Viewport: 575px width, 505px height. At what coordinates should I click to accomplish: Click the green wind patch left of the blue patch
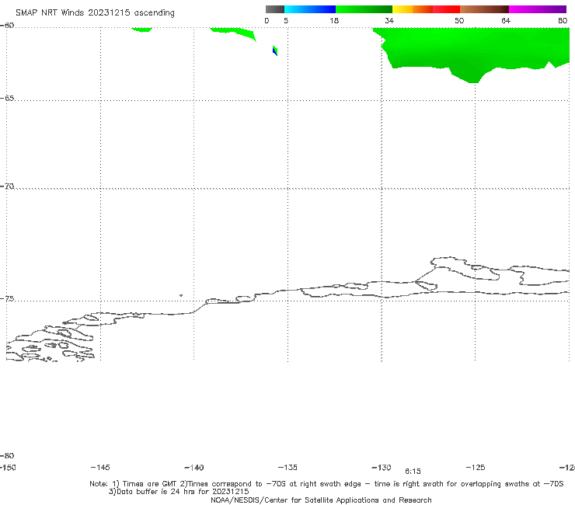(x=234, y=33)
